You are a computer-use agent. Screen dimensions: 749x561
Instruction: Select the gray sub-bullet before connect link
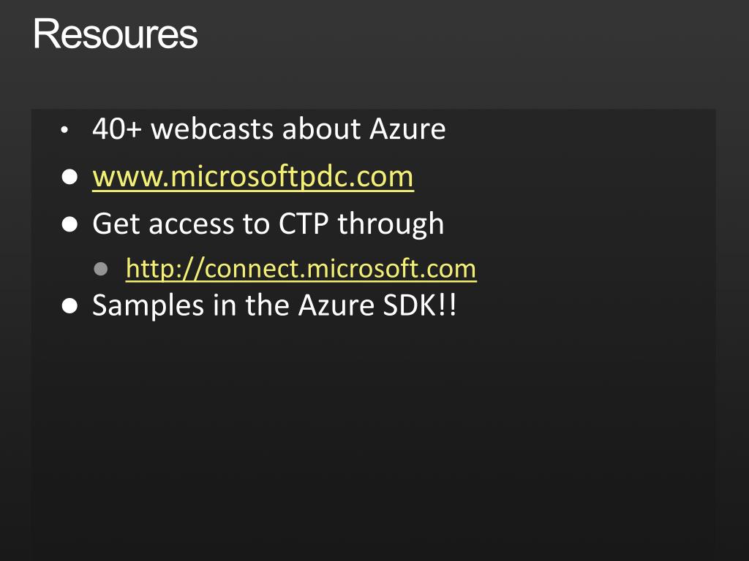coord(101,269)
